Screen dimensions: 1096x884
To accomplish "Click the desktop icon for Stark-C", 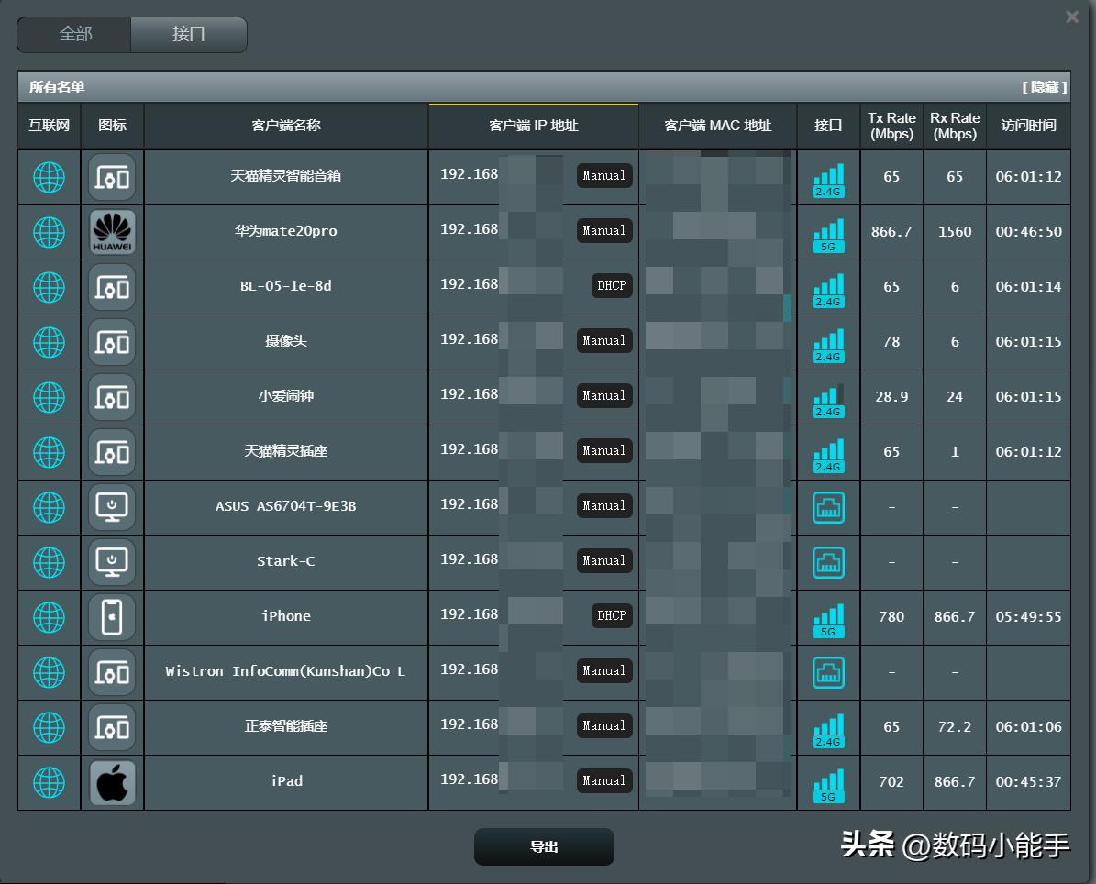I will click(x=113, y=562).
